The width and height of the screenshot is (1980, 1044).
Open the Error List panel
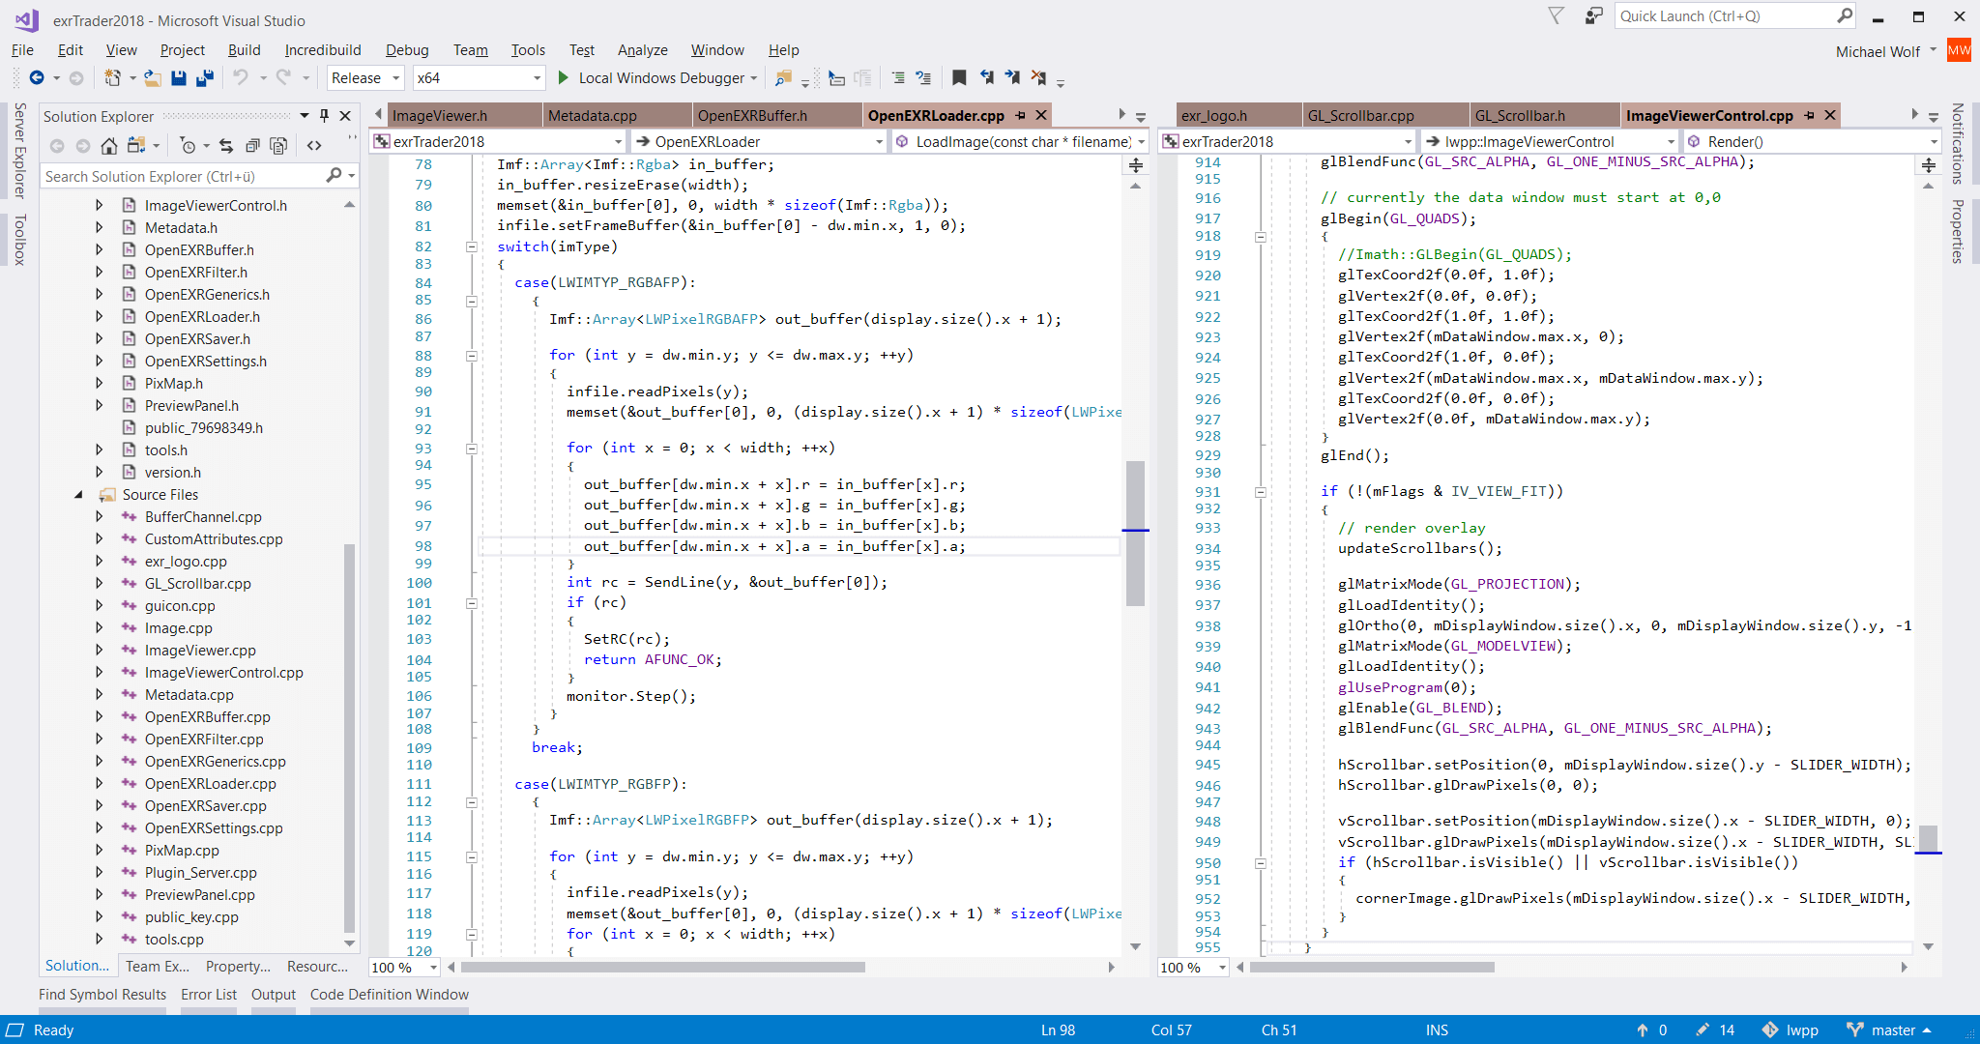point(208,994)
